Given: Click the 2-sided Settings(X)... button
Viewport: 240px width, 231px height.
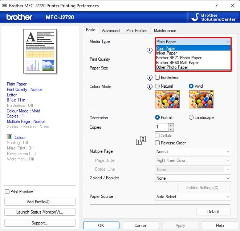Looking at the screenshot, I should click(204, 188).
